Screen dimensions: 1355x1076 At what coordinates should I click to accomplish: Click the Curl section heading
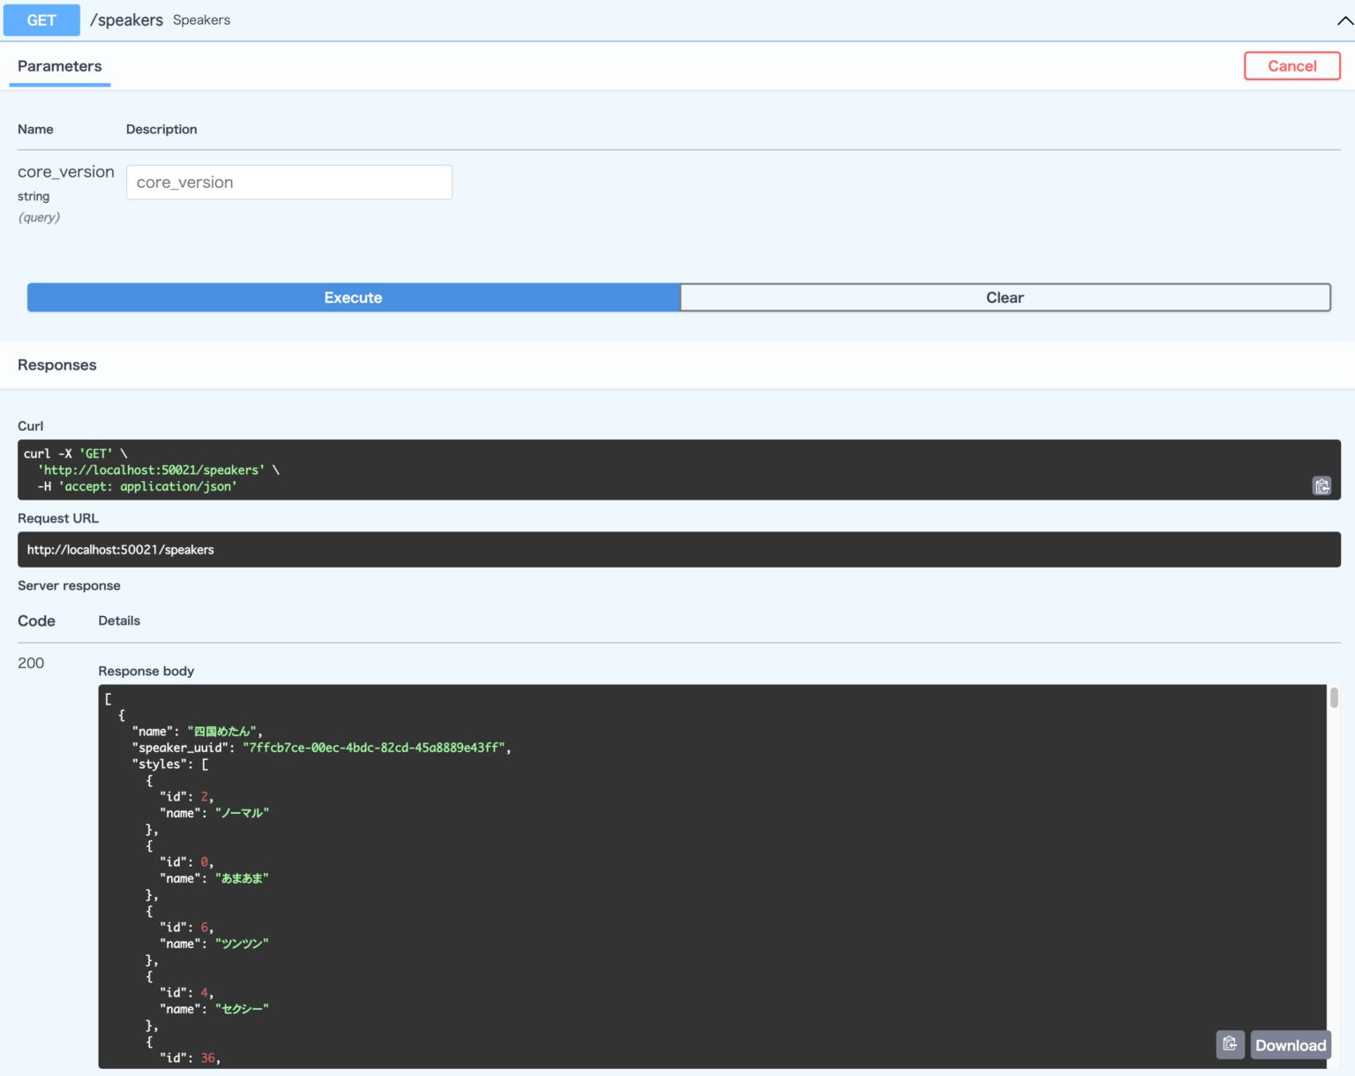30,425
